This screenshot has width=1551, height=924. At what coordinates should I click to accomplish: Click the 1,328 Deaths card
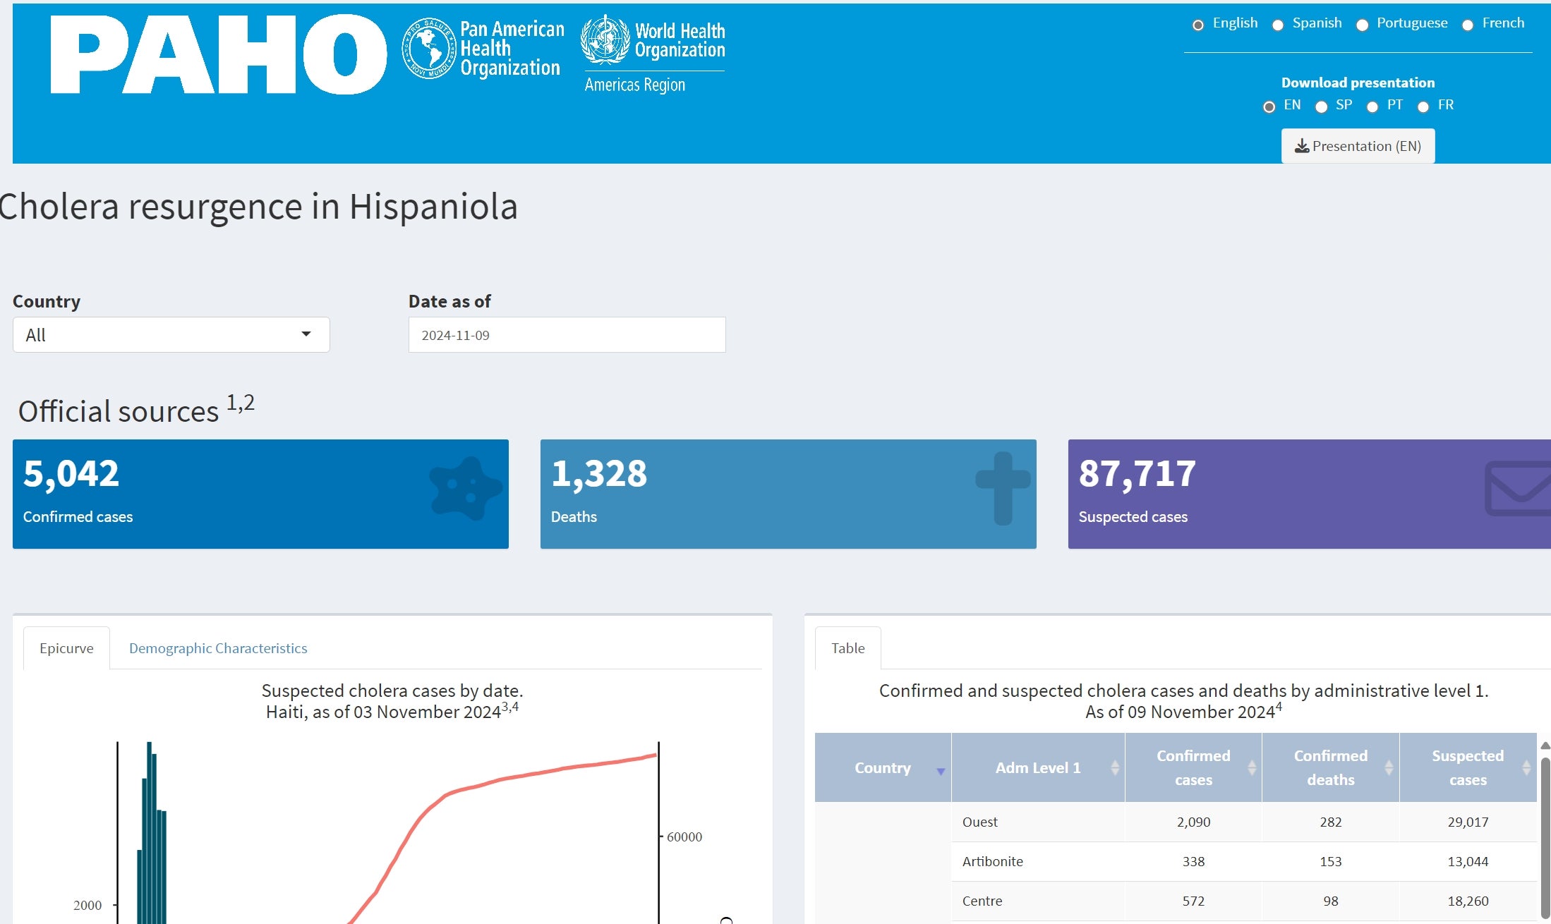(788, 494)
